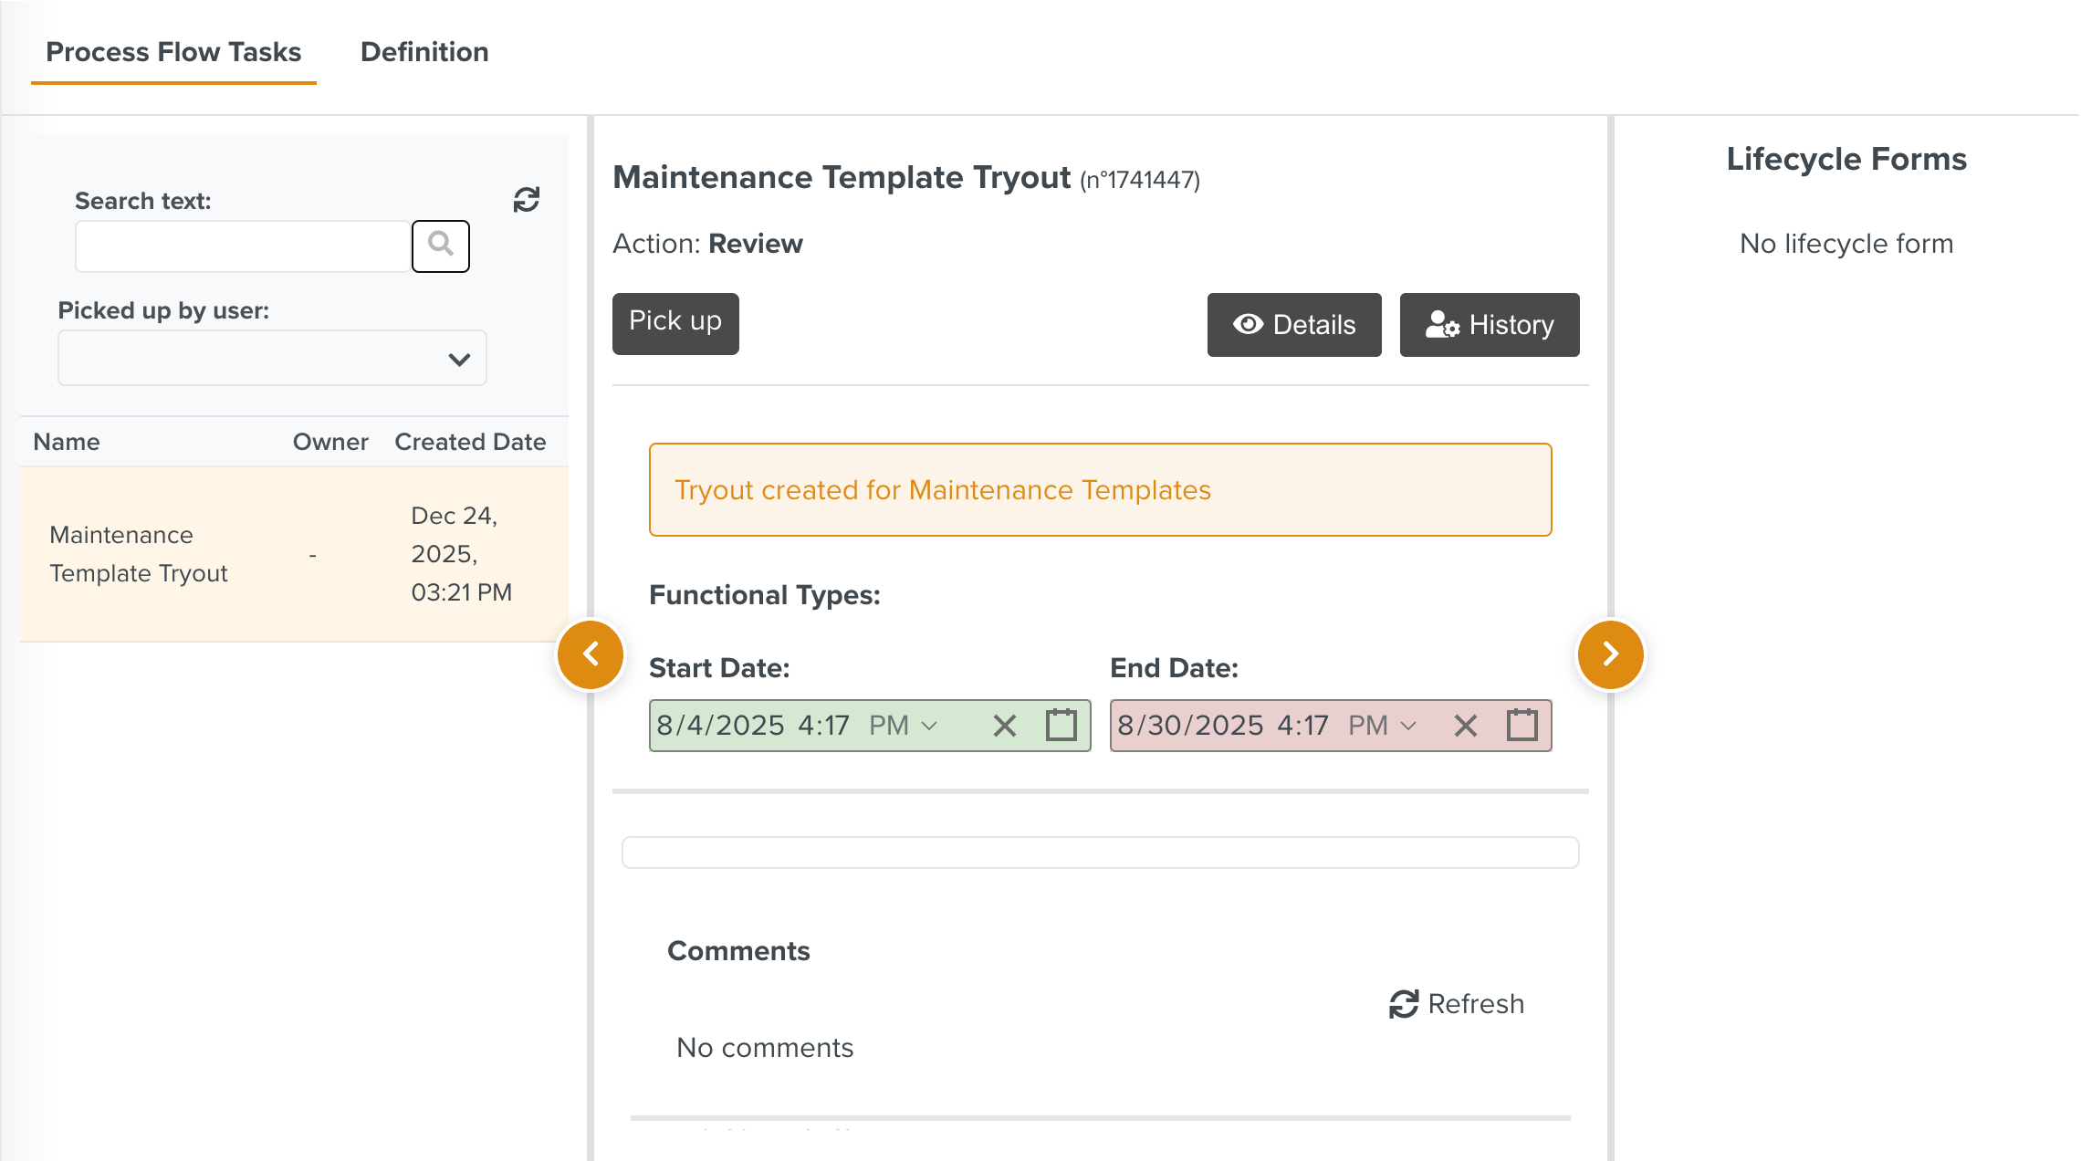Viewport: 2081px width, 1161px height.
Task: Open Details view with eye icon
Action: click(x=1293, y=325)
